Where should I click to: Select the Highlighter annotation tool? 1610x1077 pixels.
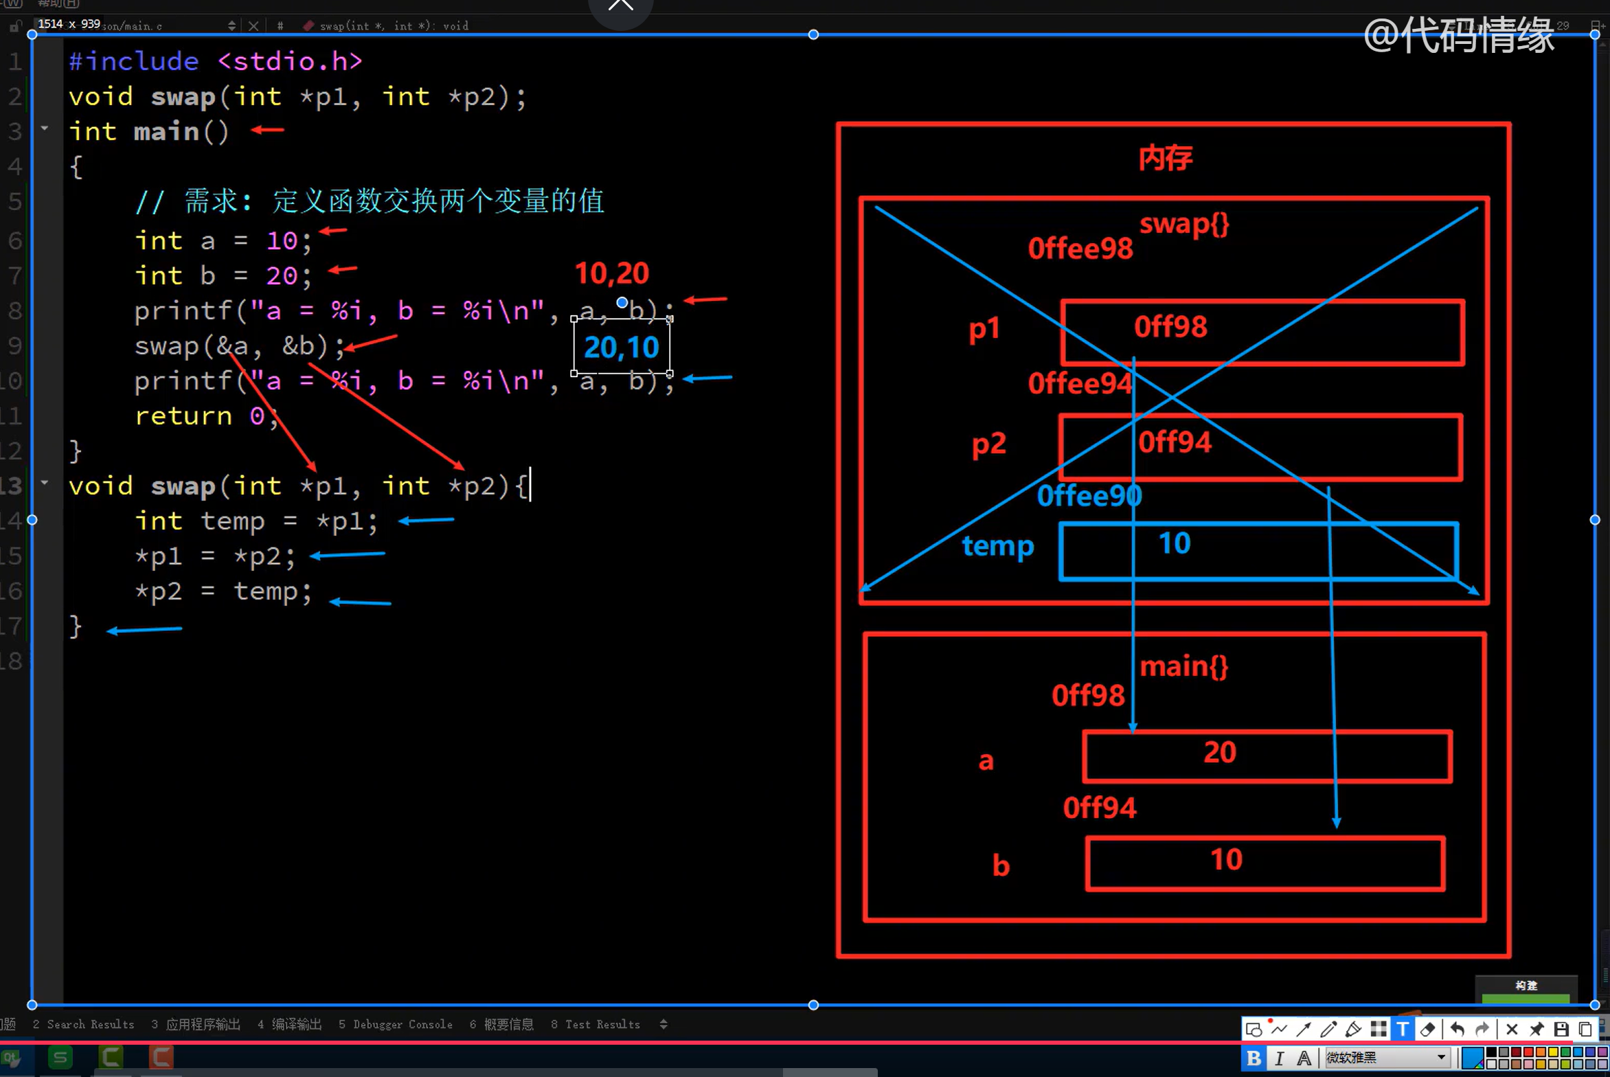point(1353,1029)
